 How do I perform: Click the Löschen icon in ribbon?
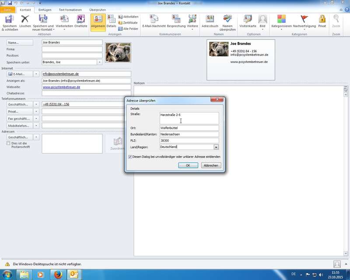click(x=25, y=19)
